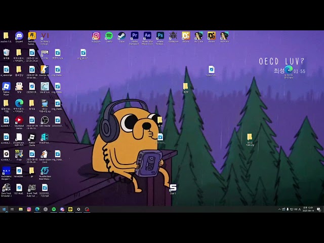Select the folder icon overlapping Jake's head
Viewport: 324px width, 243px height.
(x=160, y=120)
